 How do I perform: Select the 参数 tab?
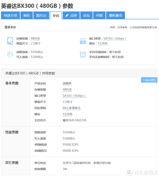[56, 15]
